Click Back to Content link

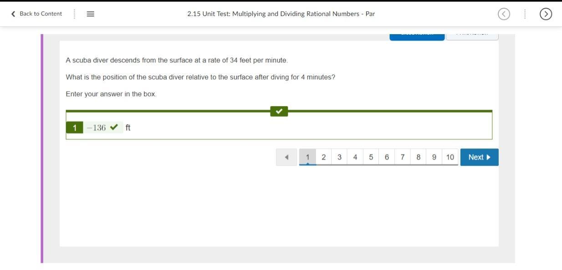tap(36, 14)
